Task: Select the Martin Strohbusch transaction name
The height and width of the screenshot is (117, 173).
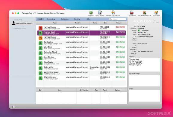Action: pos(51,72)
